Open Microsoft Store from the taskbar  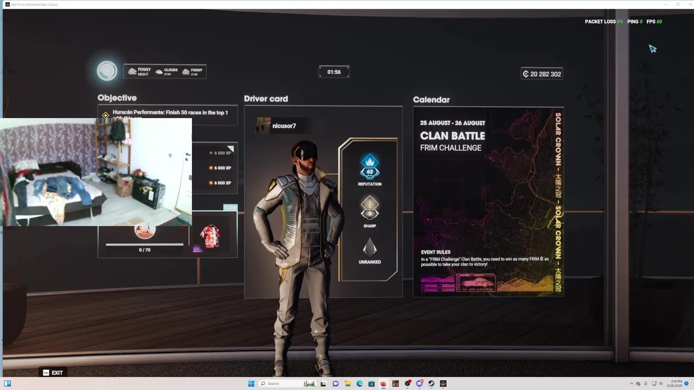point(371,383)
